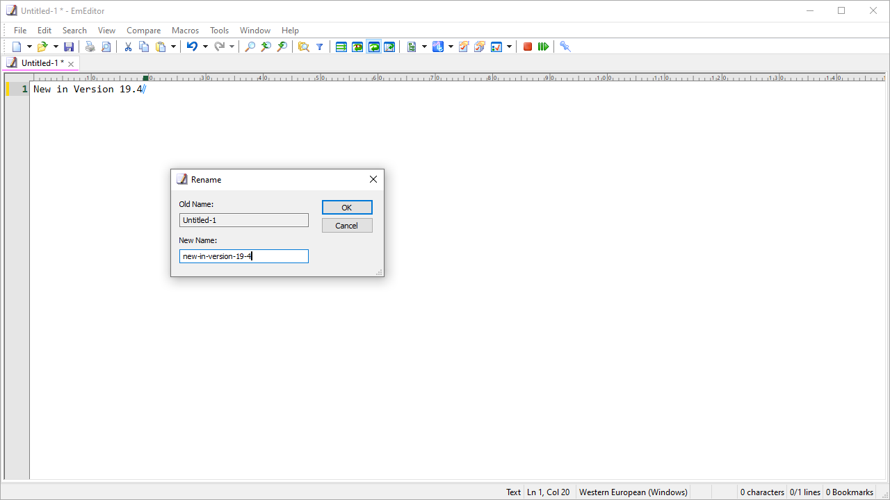Toggle Wrap by Characters icon
890x500 pixels.
click(x=357, y=47)
